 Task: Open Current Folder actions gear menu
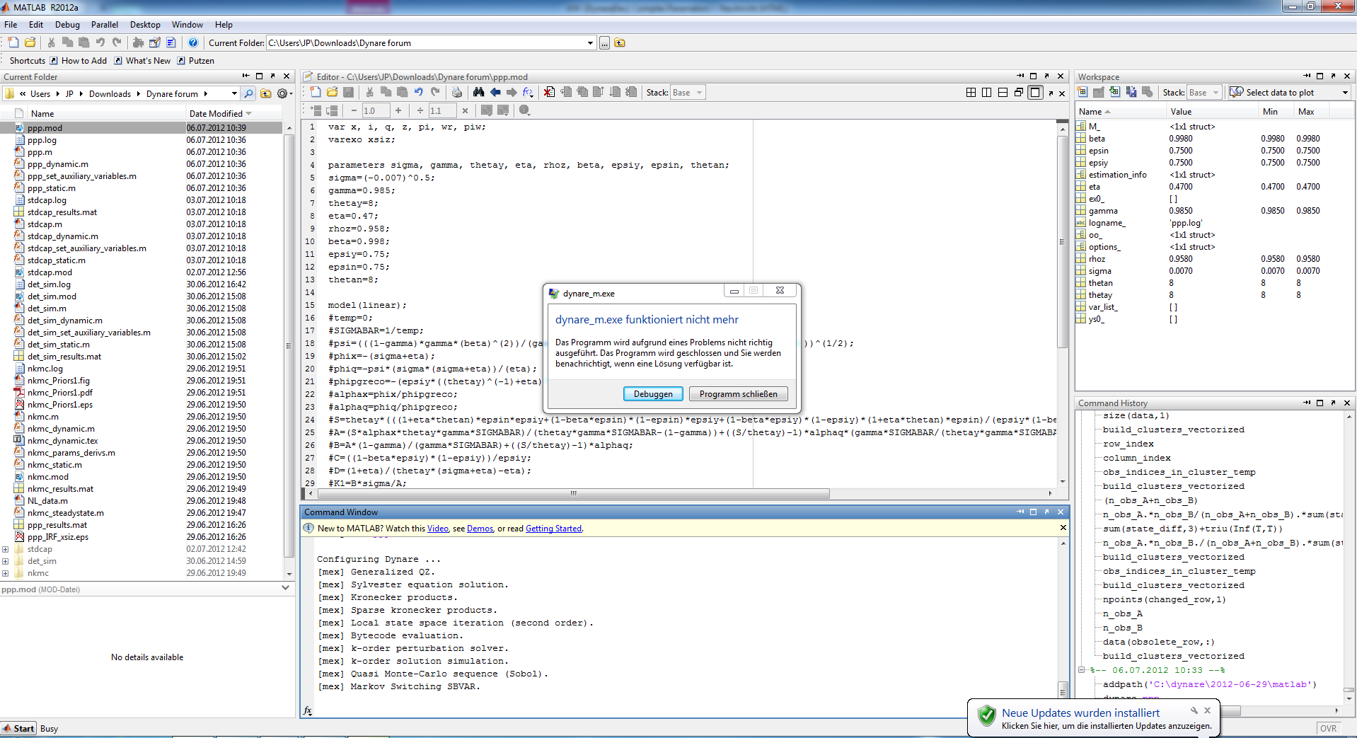[283, 93]
